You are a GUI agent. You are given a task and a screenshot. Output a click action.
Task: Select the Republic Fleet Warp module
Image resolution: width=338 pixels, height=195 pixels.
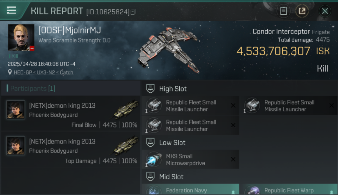[289, 189]
